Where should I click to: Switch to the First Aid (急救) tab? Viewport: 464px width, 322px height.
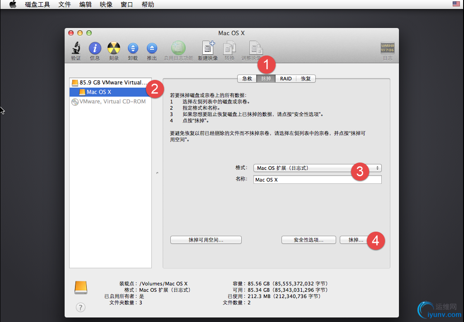tap(247, 79)
